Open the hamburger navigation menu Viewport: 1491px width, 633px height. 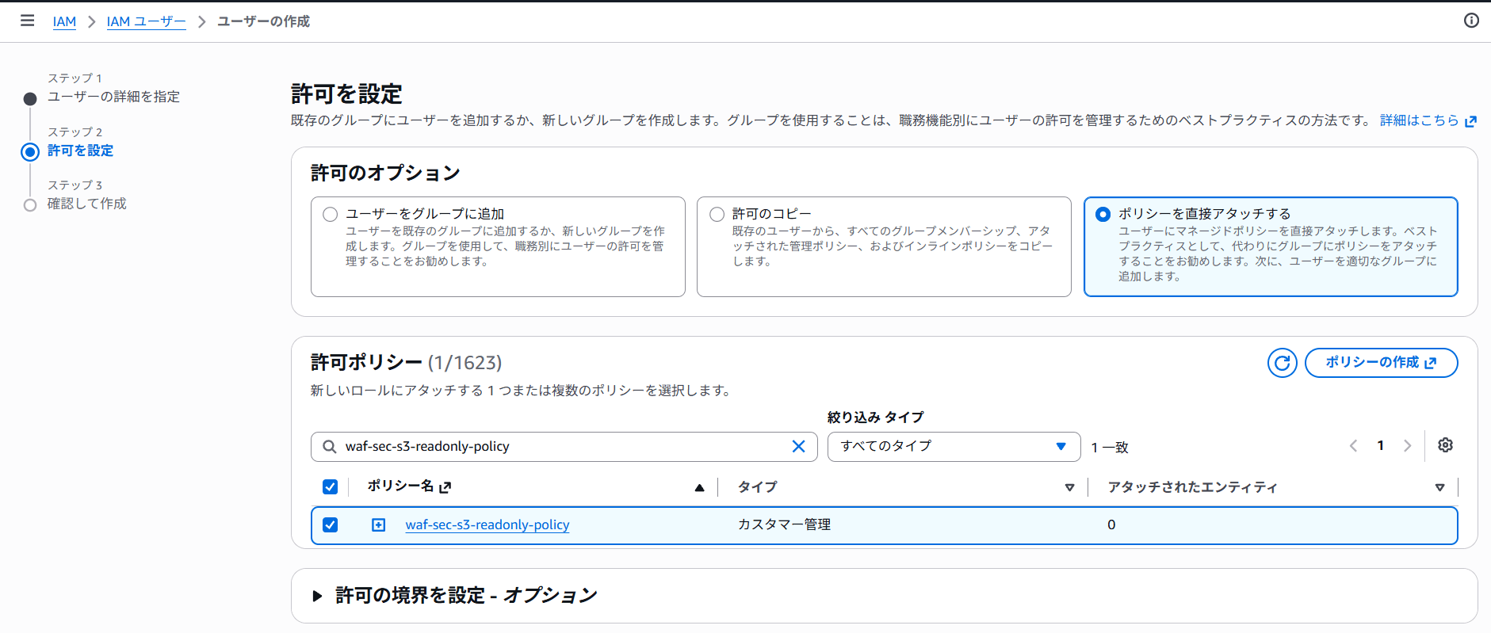coord(28,21)
